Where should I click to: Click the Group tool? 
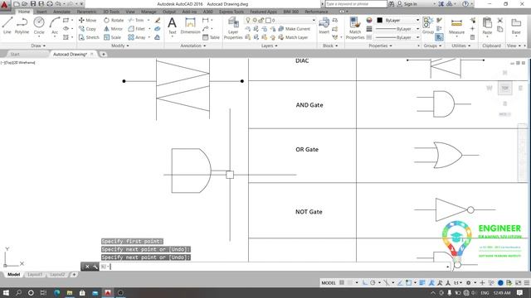pos(428,26)
